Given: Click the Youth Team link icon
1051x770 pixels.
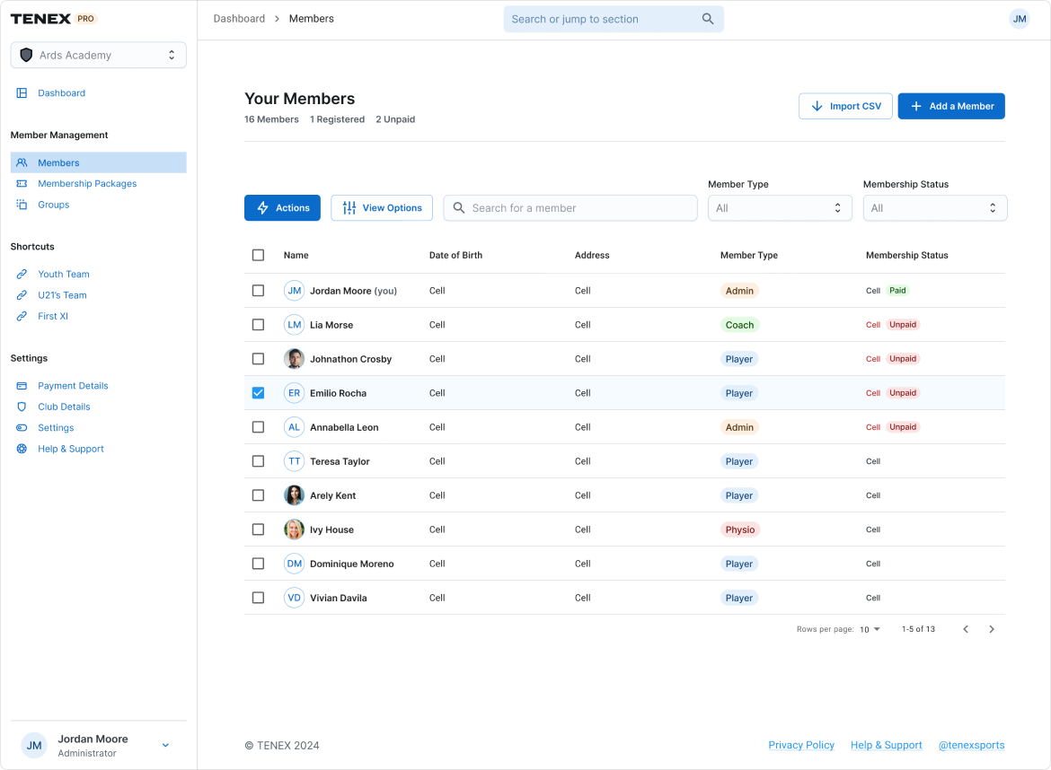Looking at the screenshot, I should click(x=22, y=275).
